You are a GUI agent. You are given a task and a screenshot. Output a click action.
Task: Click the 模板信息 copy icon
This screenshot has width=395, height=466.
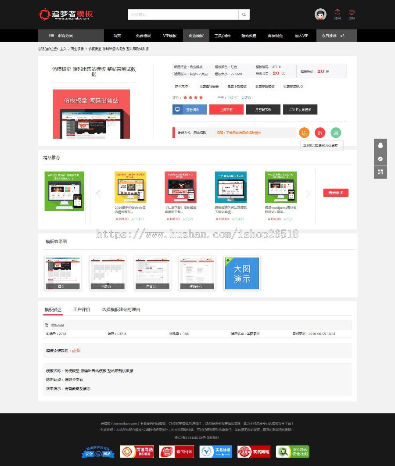click(47, 325)
